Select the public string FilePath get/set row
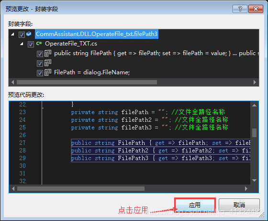This screenshot has height=221, width=268. click(x=156, y=53)
